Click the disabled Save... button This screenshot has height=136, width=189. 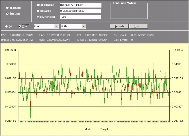click(138, 26)
